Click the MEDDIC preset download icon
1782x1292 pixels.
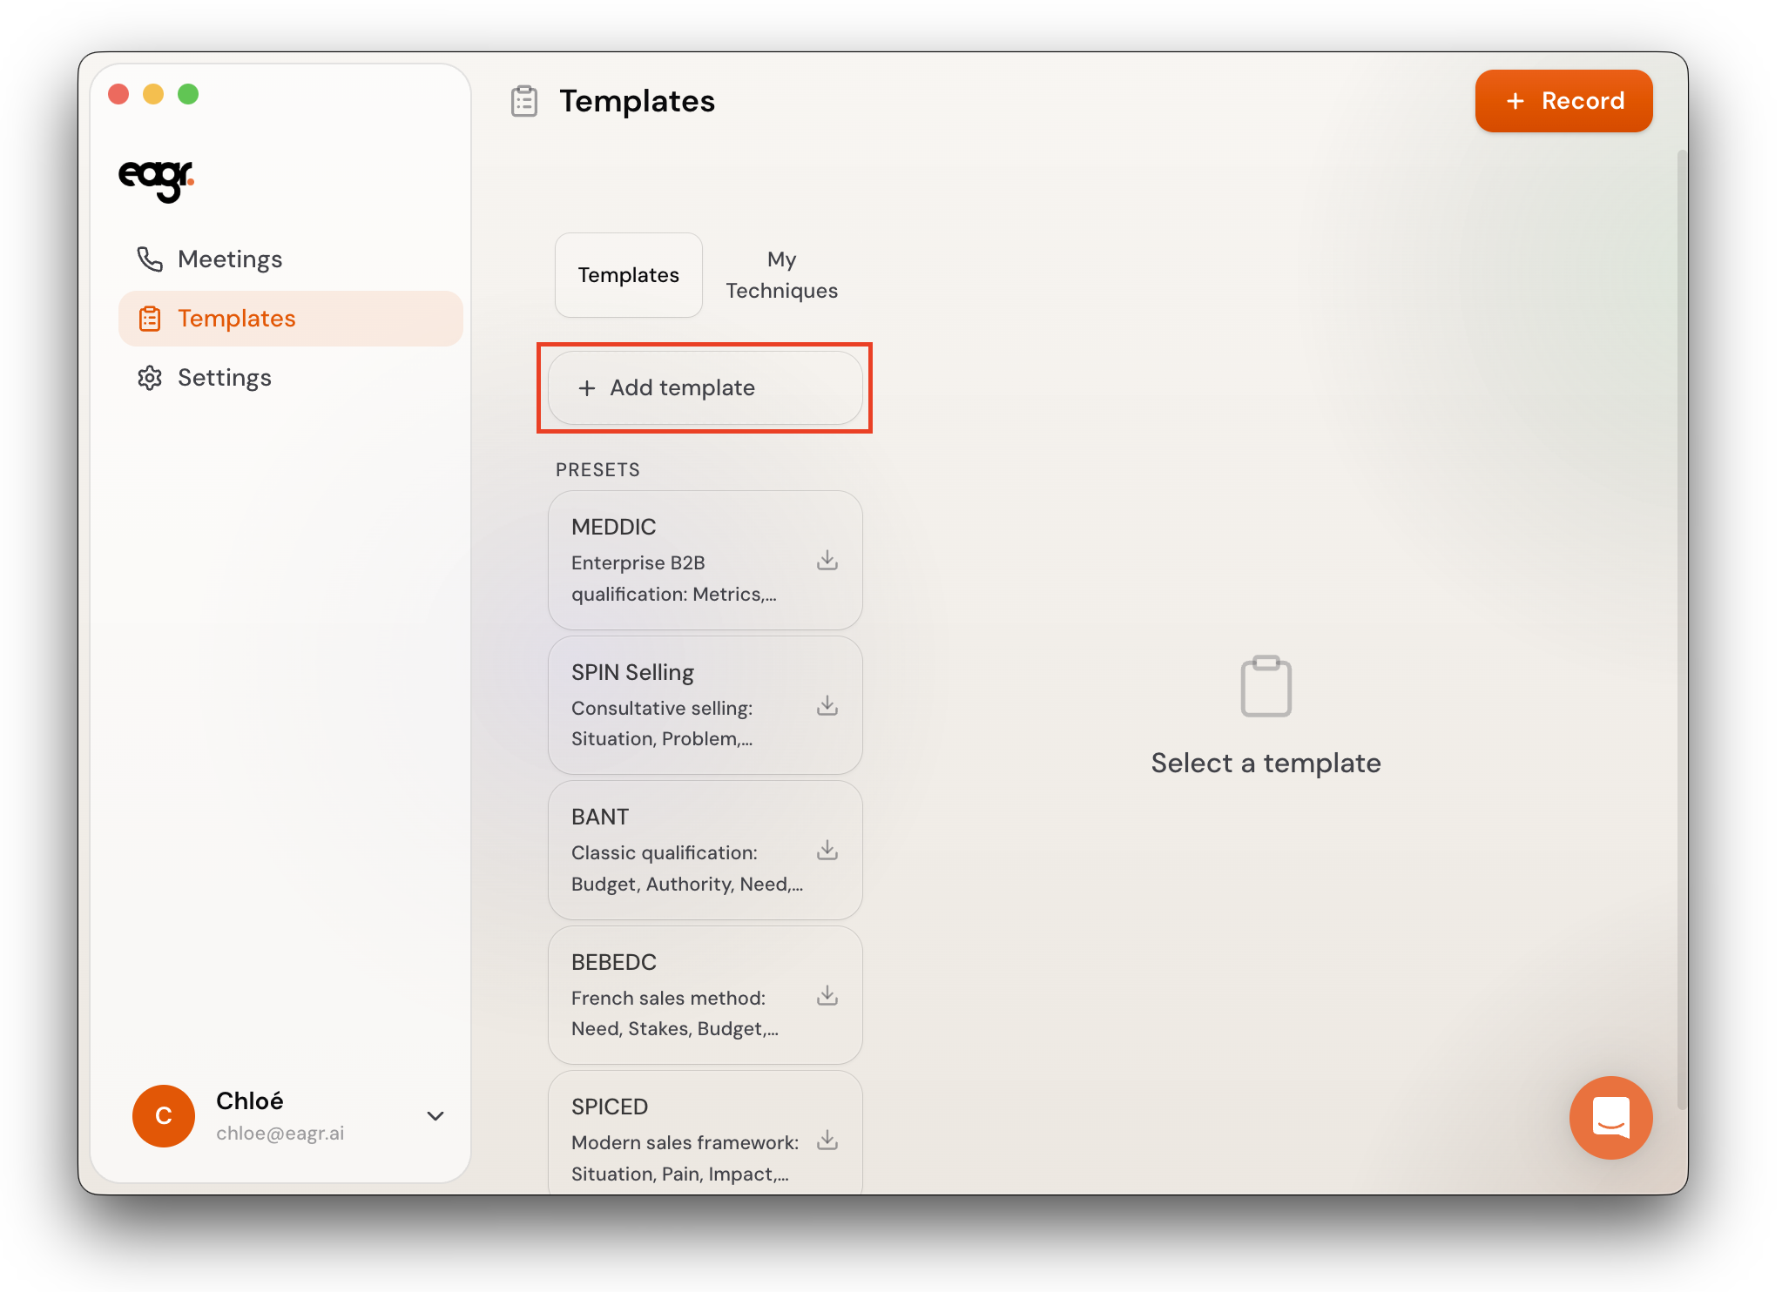(x=827, y=560)
